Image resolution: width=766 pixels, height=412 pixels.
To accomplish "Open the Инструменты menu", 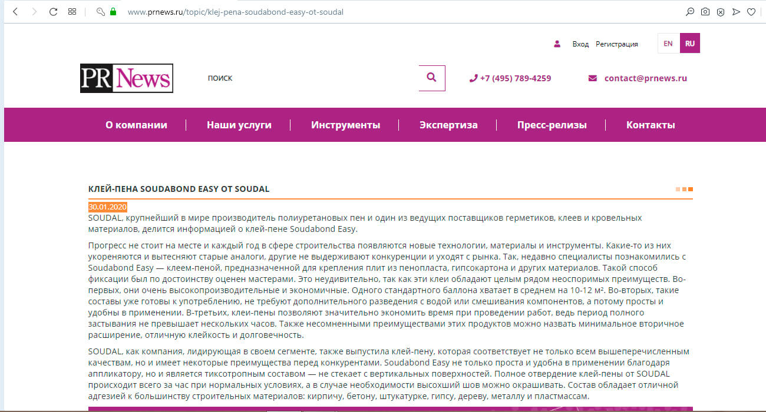I will 346,125.
